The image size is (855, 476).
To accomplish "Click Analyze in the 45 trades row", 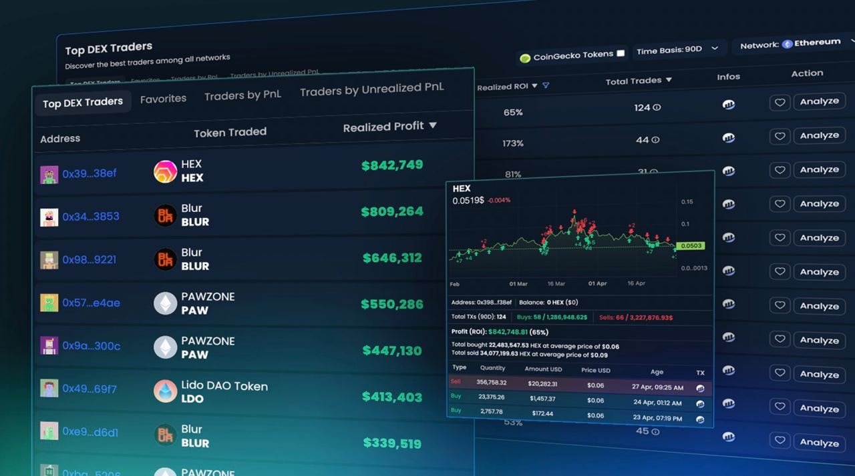I will pyautogui.click(x=819, y=443).
